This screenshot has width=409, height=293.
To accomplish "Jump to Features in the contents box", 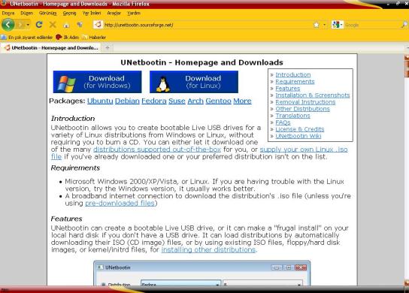I will point(288,89).
